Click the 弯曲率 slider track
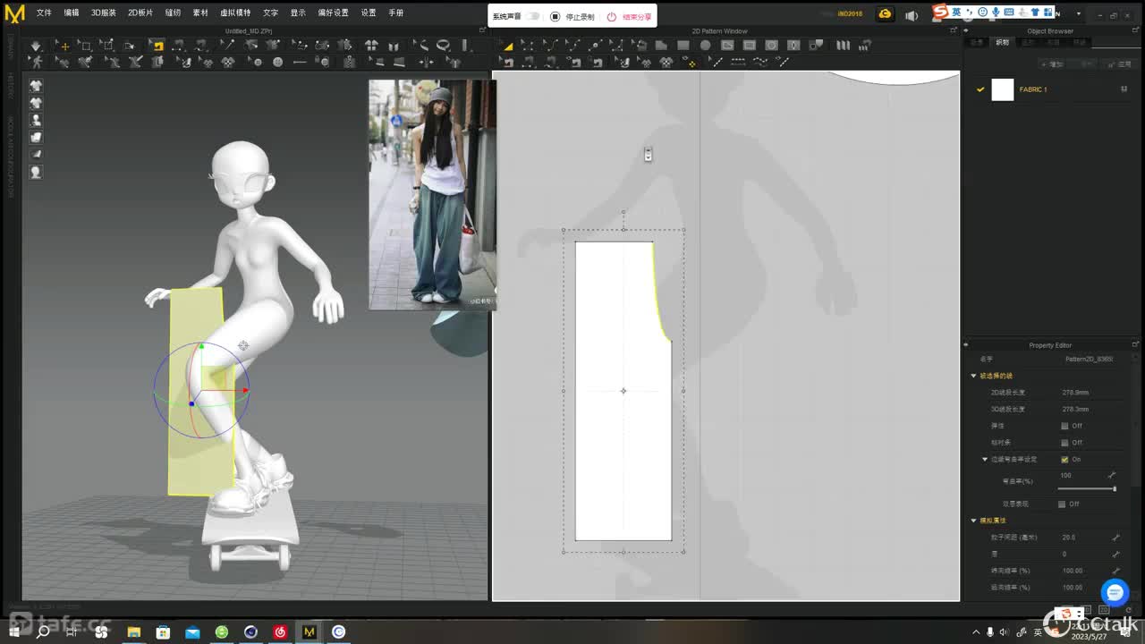 (x=1086, y=488)
